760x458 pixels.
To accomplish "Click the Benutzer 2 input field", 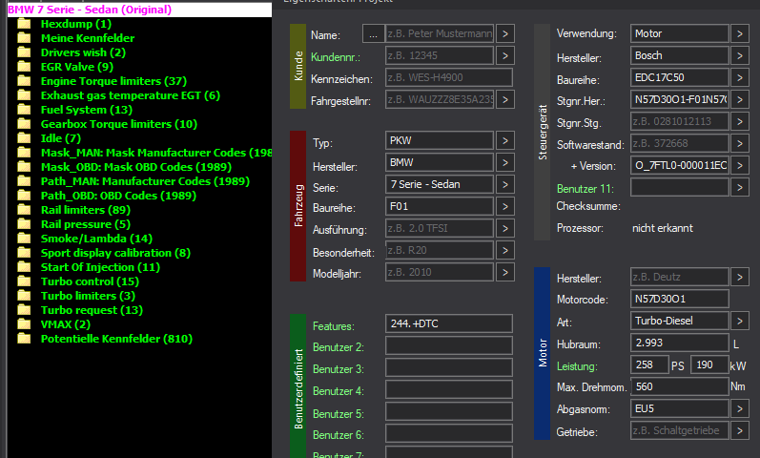I will pos(449,345).
